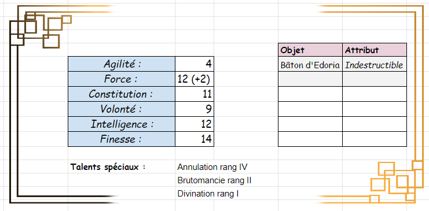Select the Attribut header cell
Screen dimensions: 429x211
[x=375, y=50]
